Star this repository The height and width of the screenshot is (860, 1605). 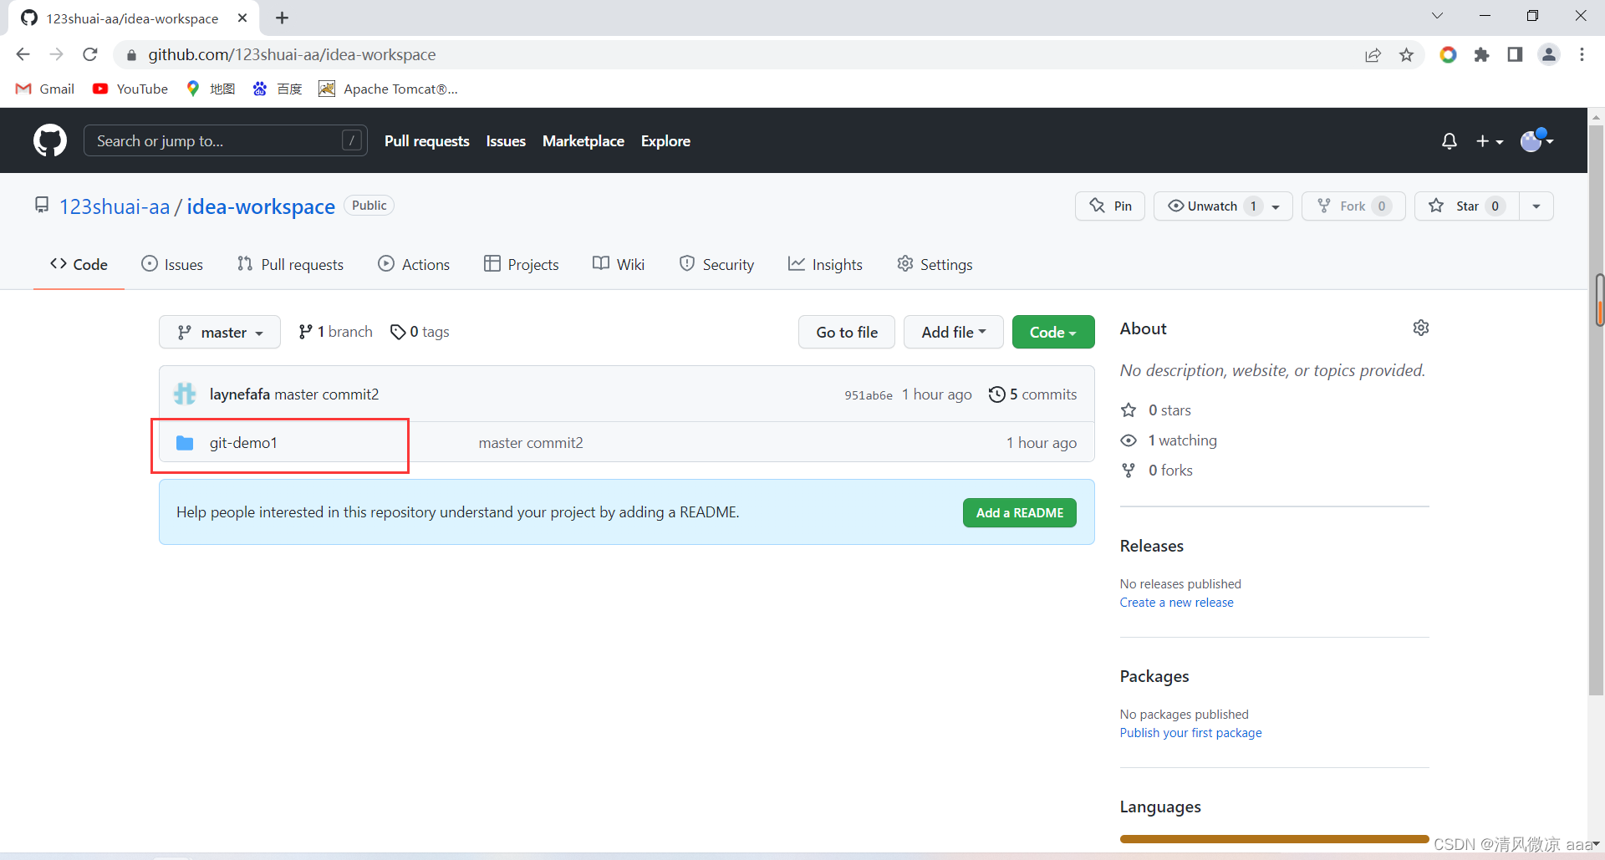(1466, 206)
